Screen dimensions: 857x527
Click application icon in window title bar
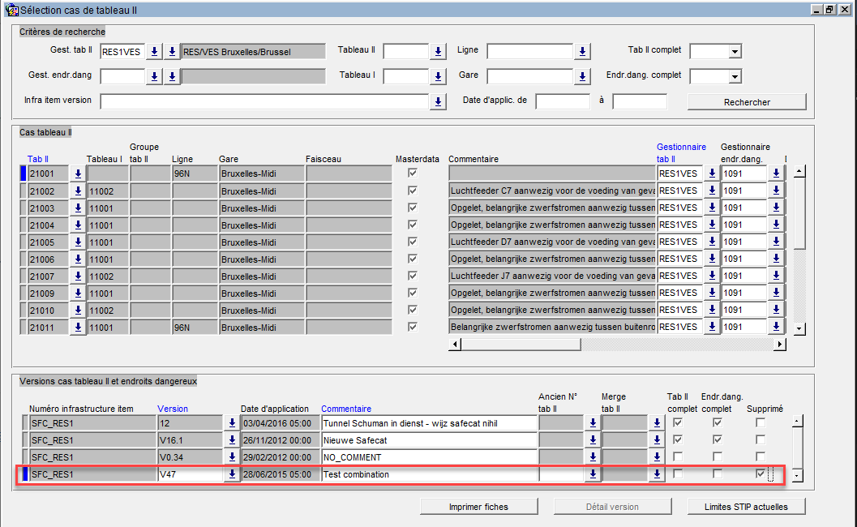click(11, 10)
